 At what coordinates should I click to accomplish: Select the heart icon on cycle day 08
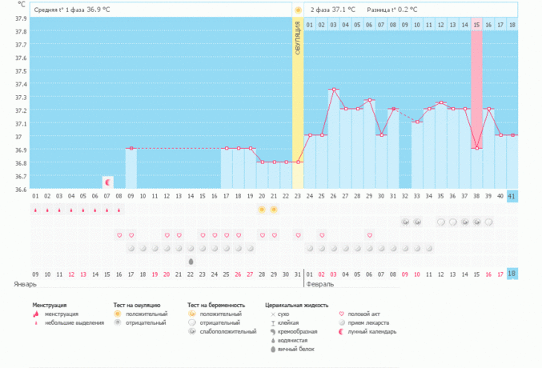(x=119, y=235)
